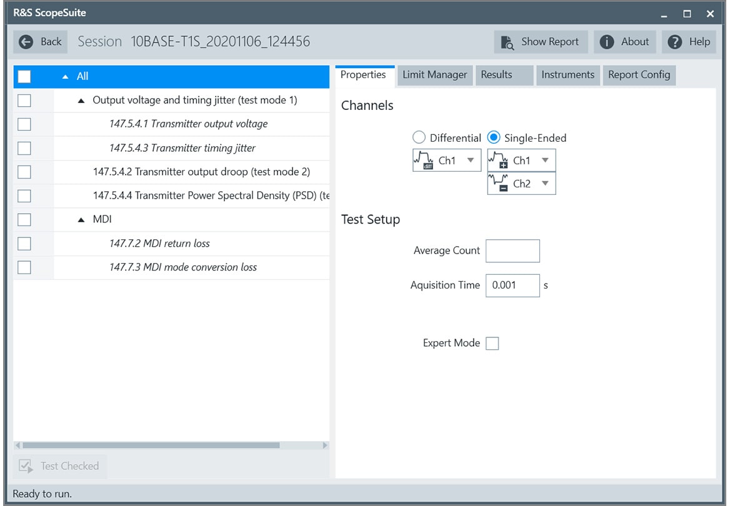Open the Single-Ended Ch1 positive dropdown arrow

[x=545, y=160]
